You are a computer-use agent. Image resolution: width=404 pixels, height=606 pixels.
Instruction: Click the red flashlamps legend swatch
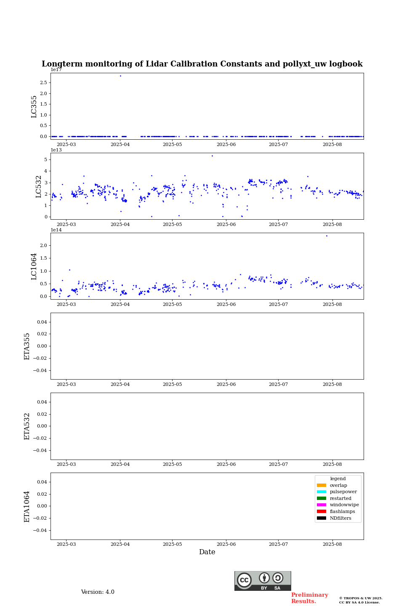point(322,511)
